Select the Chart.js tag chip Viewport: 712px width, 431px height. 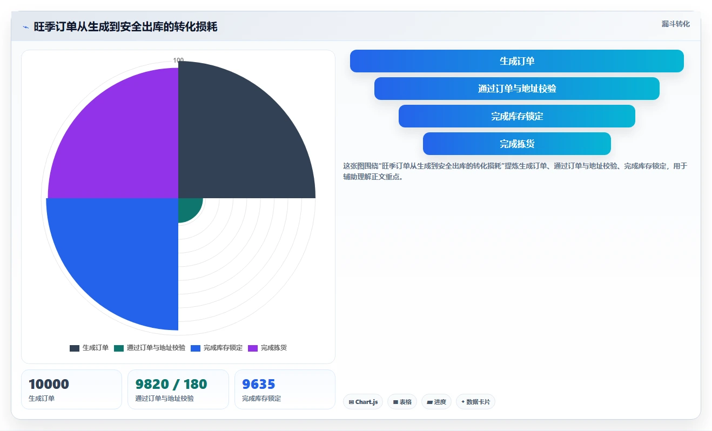coord(363,402)
